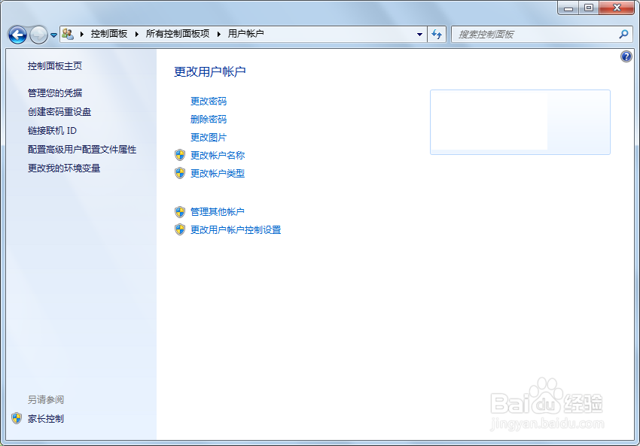Click the refresh icon in the address bar
Screen dimensions: 640x446
437,34
